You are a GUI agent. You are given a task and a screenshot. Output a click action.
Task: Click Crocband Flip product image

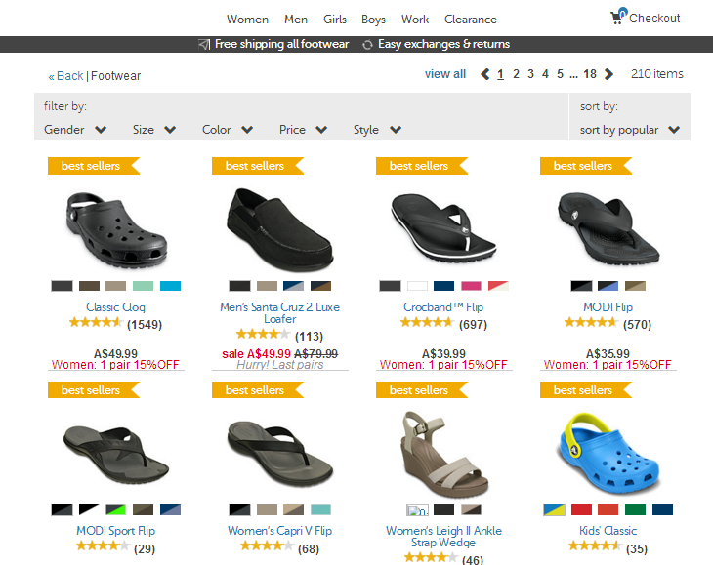[x=443, y=227]
